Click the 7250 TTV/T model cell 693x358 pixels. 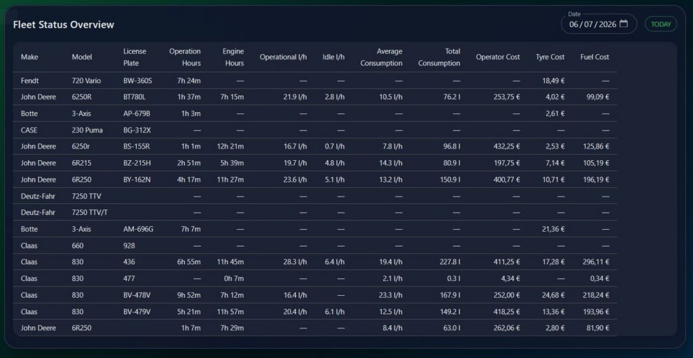[x=90, y=213]
